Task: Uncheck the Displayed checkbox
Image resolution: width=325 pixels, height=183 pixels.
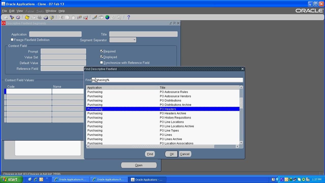Action: coord(101,57)
